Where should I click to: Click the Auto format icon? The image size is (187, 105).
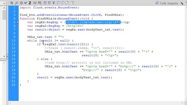(x=30, y=3)
